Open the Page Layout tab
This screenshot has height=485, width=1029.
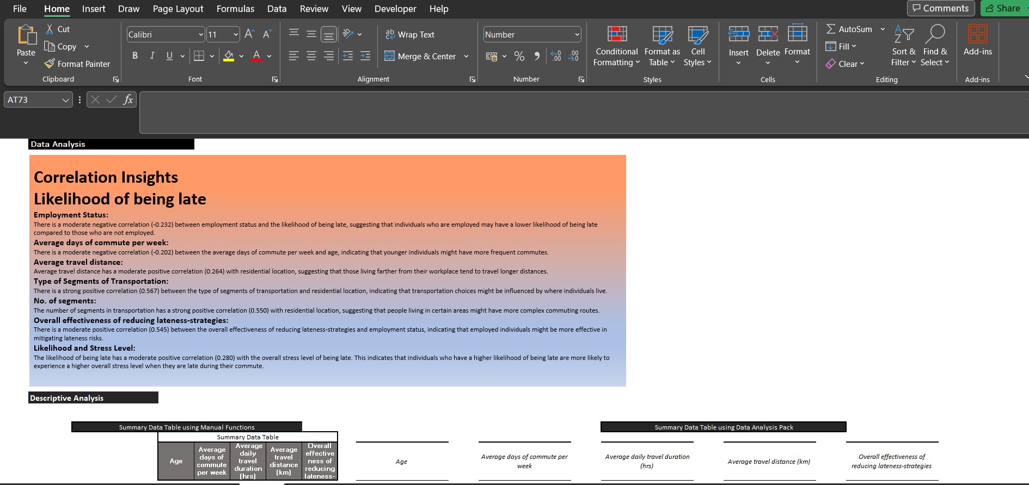point(178,9)
